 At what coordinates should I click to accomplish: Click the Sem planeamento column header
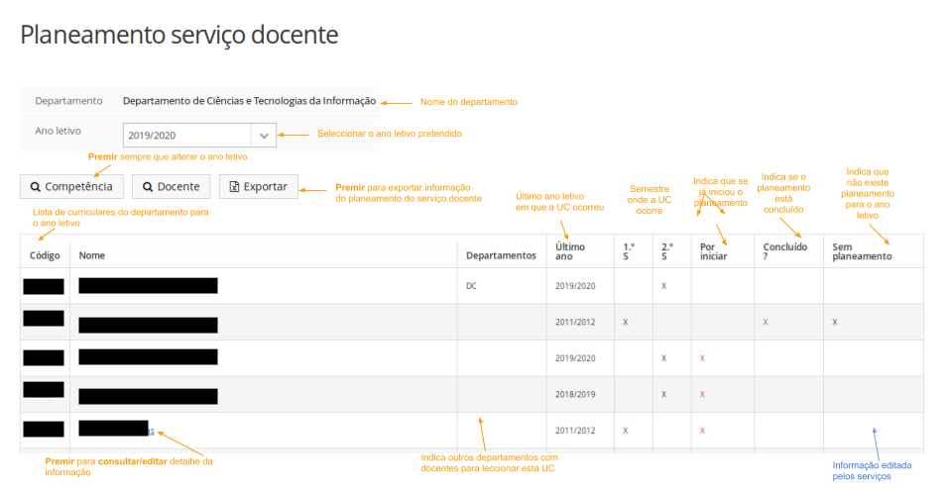click(x=862, y=251)
